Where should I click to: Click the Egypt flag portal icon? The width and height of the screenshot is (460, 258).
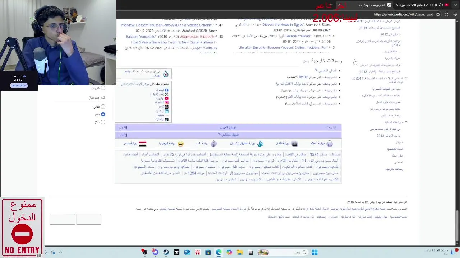click(142, 144)
